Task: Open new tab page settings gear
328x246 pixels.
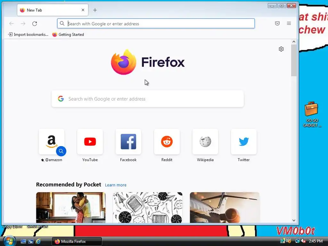Action: (281, 49)
